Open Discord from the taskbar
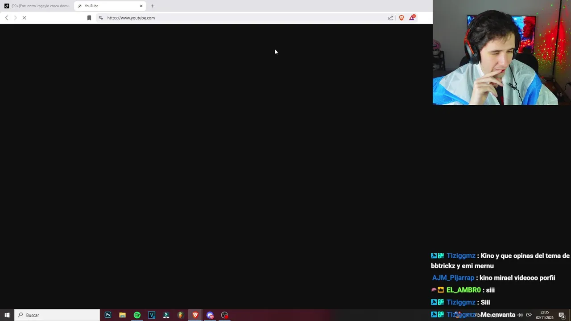Image resolution: width=571 pixels, height=321 pixels. pyautogui.click(x=210, y=315)
